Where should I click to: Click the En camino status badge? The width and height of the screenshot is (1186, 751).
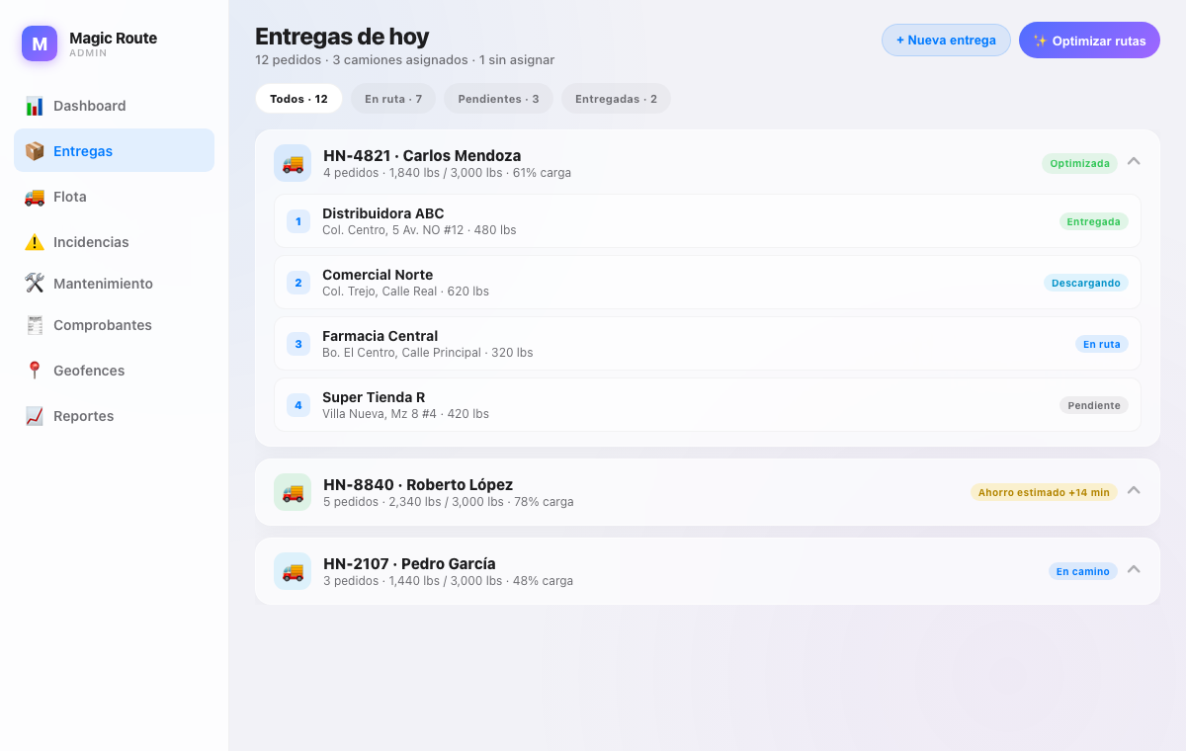point(1082,571)
